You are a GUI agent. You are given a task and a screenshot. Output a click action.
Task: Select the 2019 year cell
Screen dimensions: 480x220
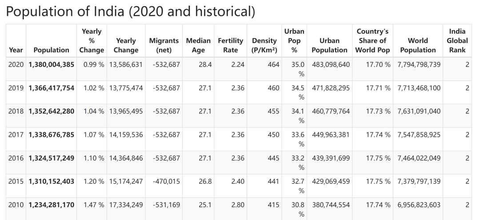pyautogui.click(x=16, y=88)
